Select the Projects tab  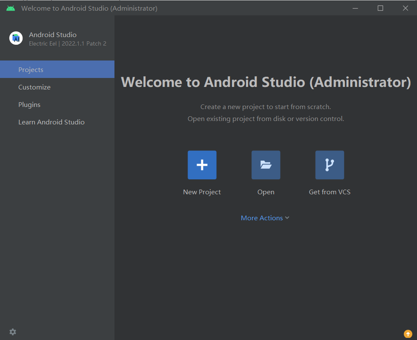[x=57, y=69]
